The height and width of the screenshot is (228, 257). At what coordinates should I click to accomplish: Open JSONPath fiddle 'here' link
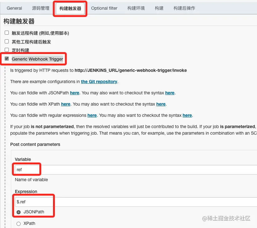click(75, 93)
